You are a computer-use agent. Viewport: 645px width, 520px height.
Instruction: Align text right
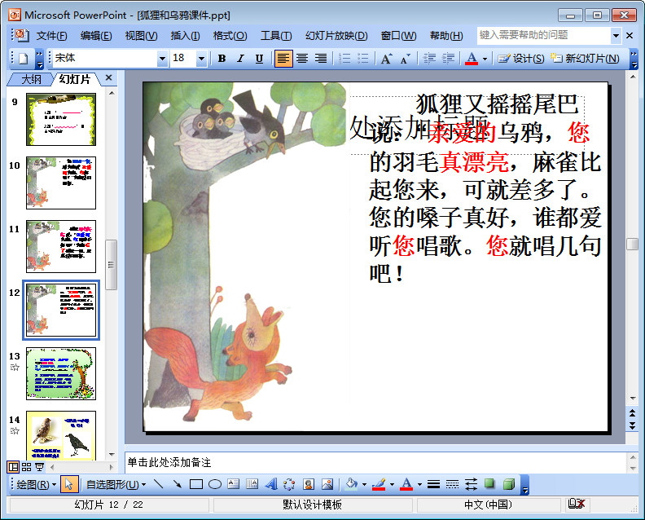tap(321, 59)
